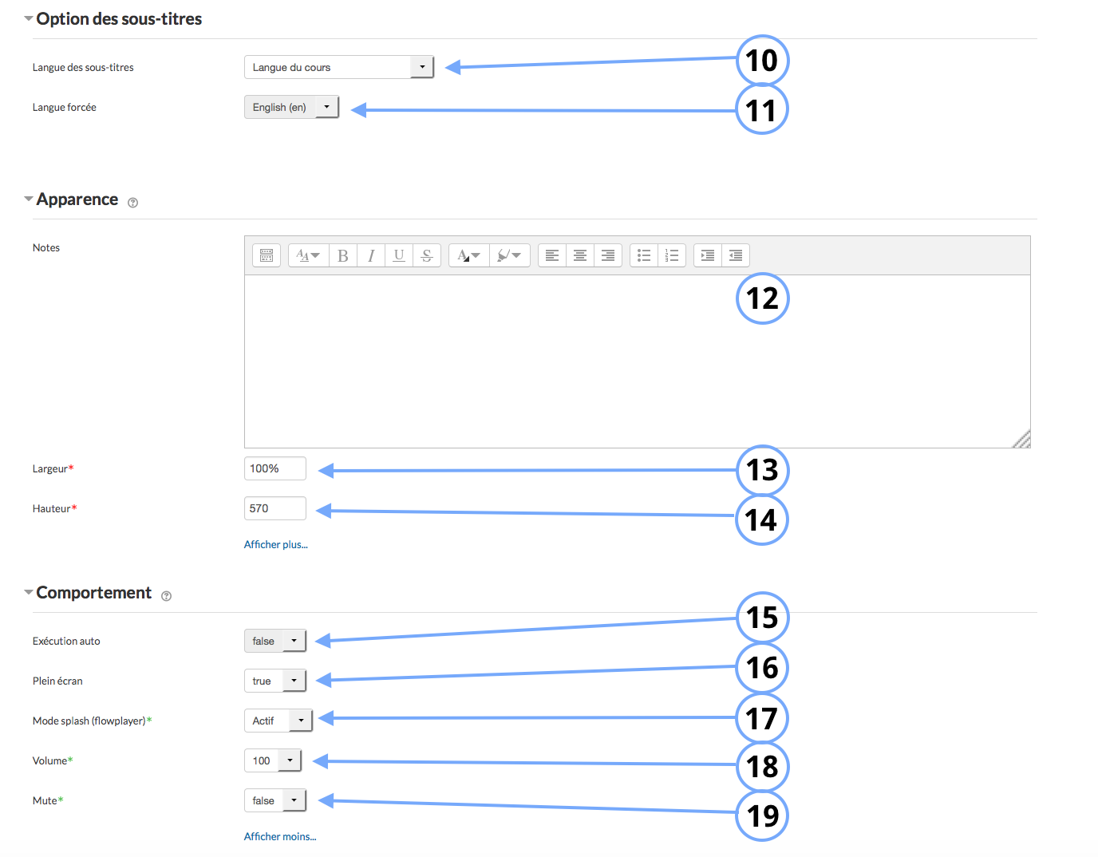Apply Strikethrough formatting

427,255
